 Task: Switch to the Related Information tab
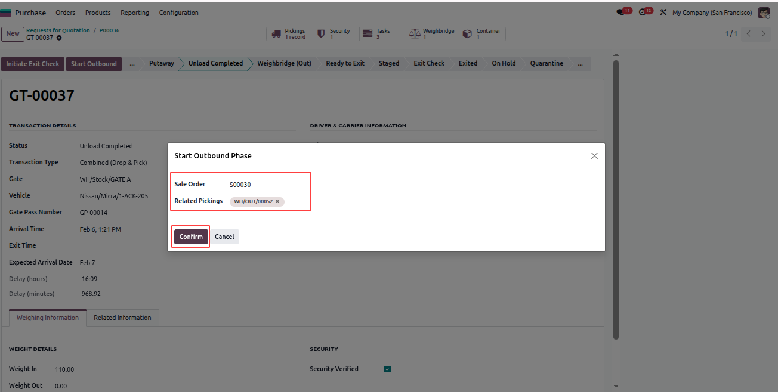[122, 318]
